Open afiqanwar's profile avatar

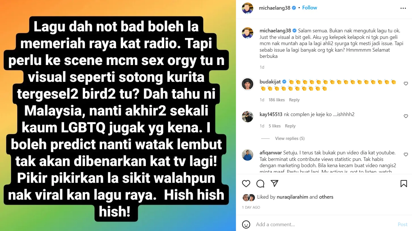(248, 155)
